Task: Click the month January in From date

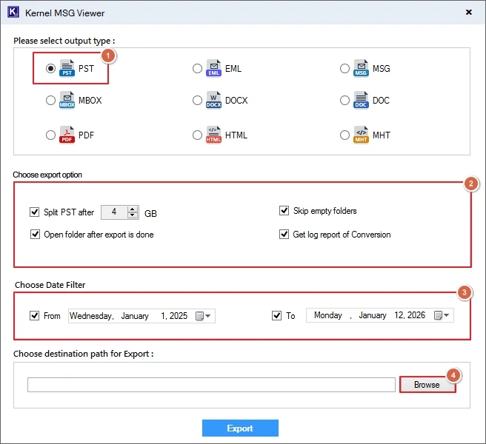Action: click(135, 316)
